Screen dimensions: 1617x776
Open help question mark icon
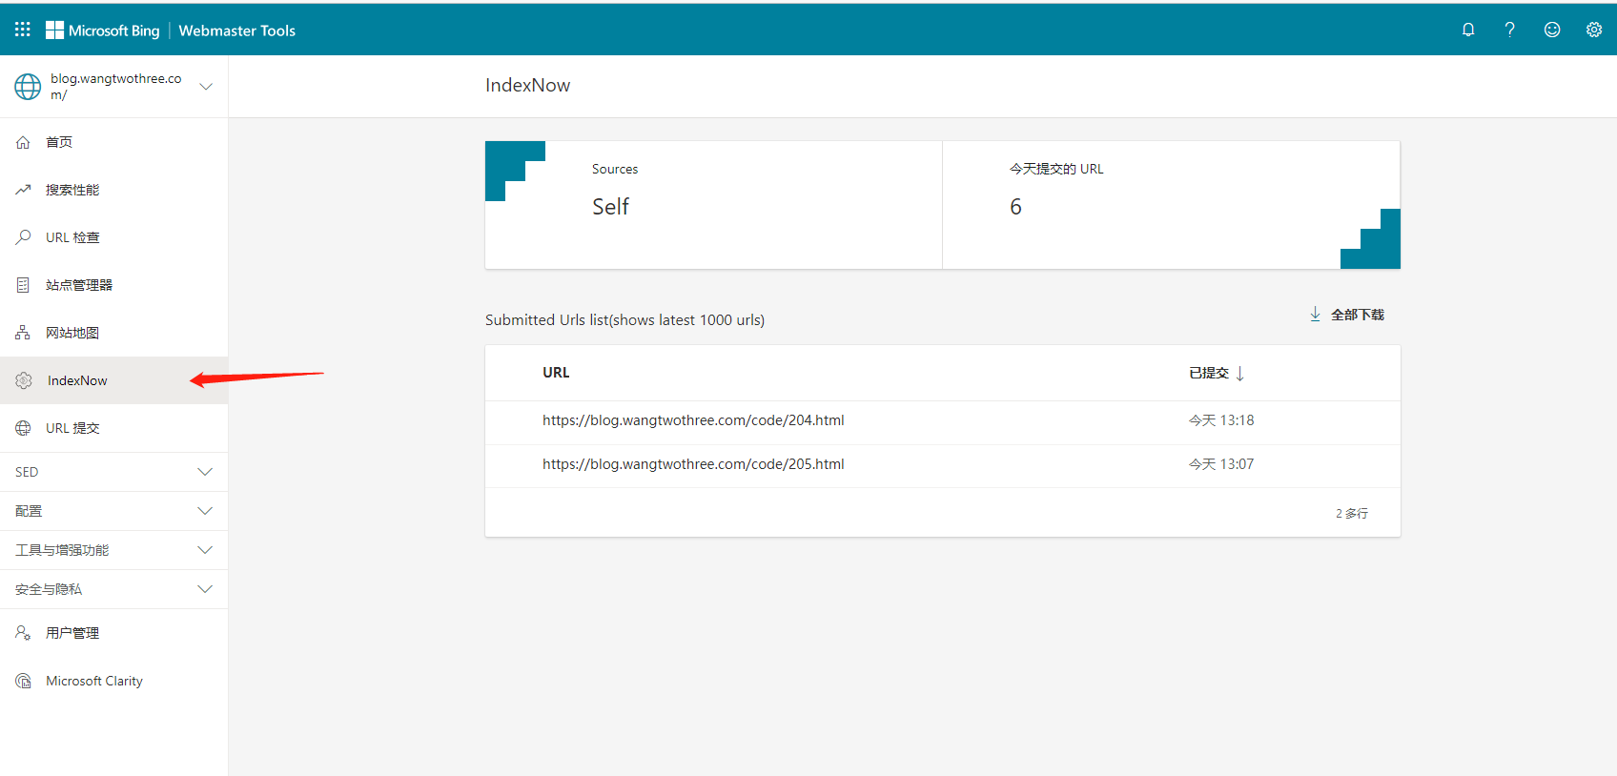pyautogui.click(x=1509, y=30)
